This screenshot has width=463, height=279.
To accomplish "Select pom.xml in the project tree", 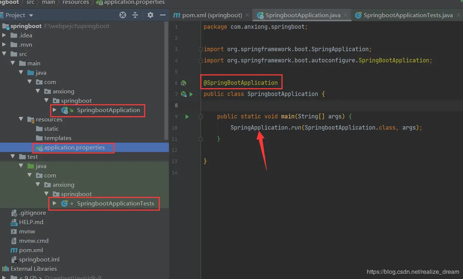I will (x=31, y=250).
